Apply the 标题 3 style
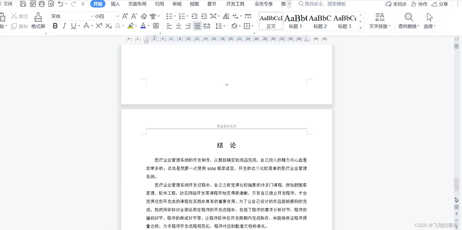 [345, 21]
